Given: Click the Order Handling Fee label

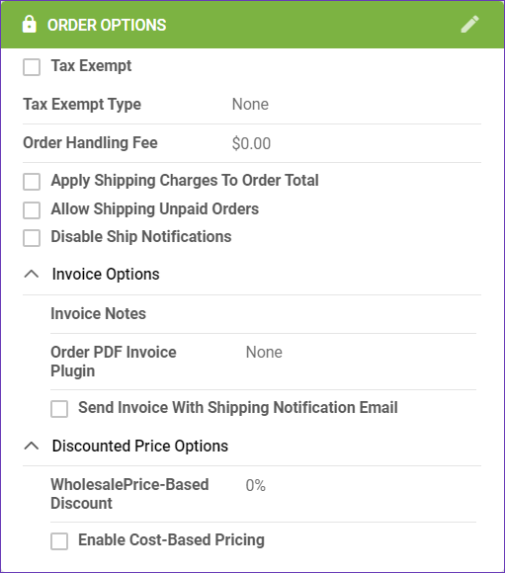Looking at the screenshot, I should click(90, 143).
